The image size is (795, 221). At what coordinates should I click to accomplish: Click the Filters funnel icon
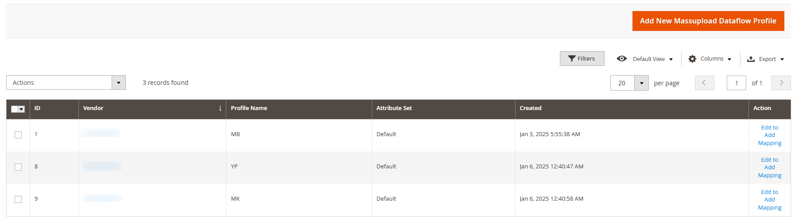coord(572,59)
